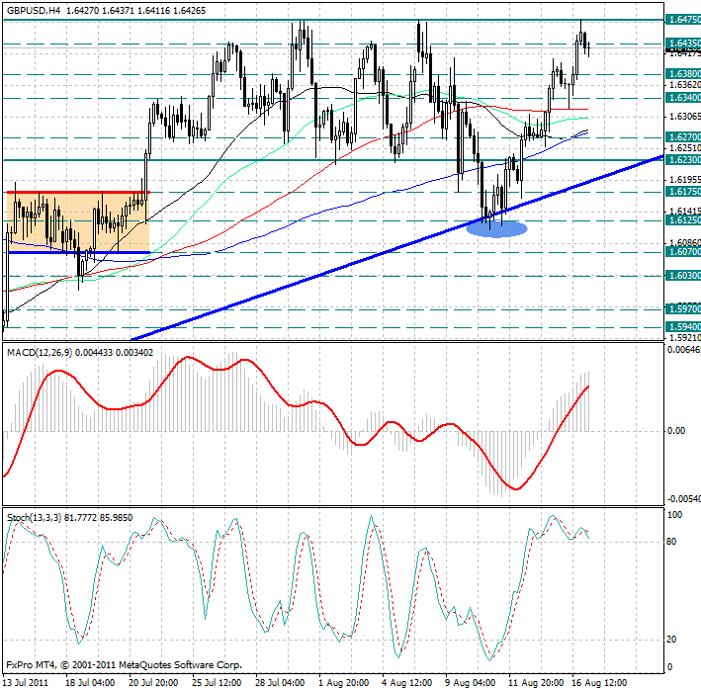Click the 1.63800 price level tag
Viewport: 701px width, 690px height.
point(682,74)
